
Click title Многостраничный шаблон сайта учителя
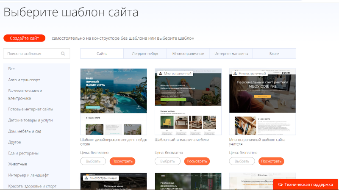257,142
